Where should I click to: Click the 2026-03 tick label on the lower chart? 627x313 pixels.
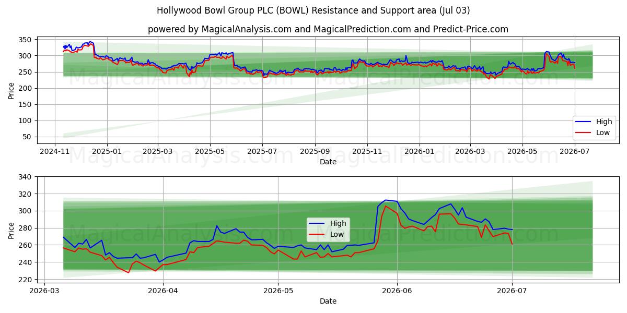pos(44,291)
